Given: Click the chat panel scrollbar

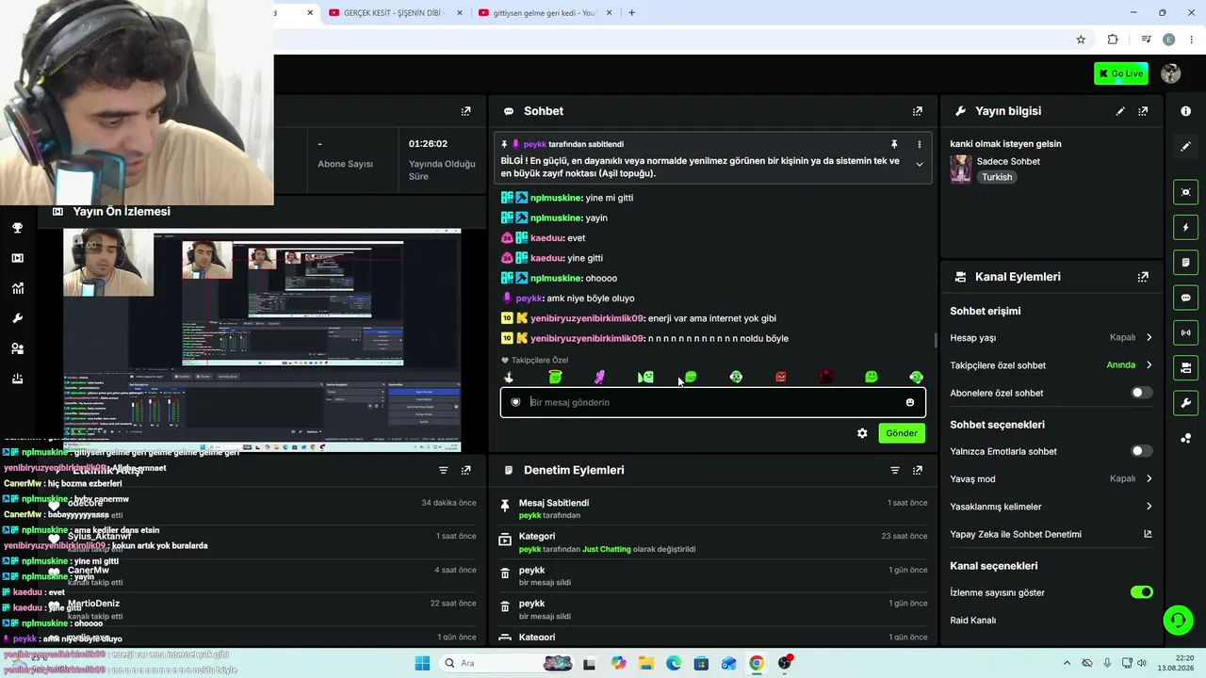Looking at the screenshot, I should tap(936, 339).
